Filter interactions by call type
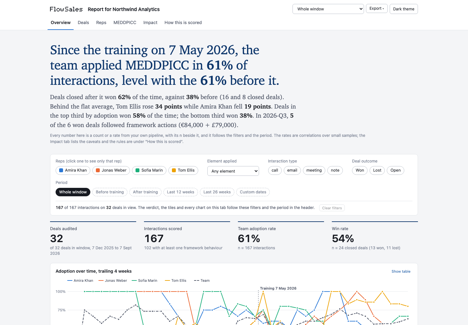Image resolution: width=468 pixels, height=325 pixels. point(275,170)
